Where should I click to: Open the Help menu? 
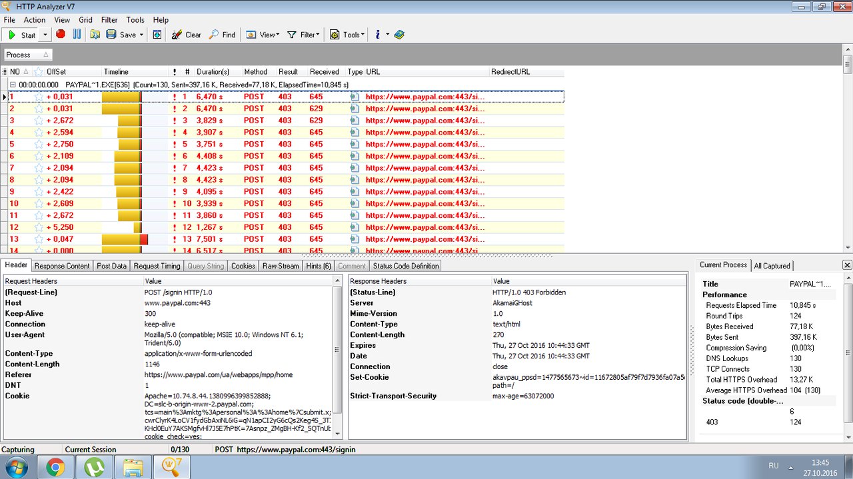pyautogui.click(x=161, y=20)
